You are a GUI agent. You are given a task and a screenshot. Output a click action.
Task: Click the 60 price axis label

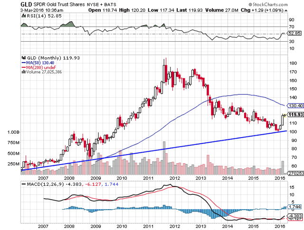294,166
